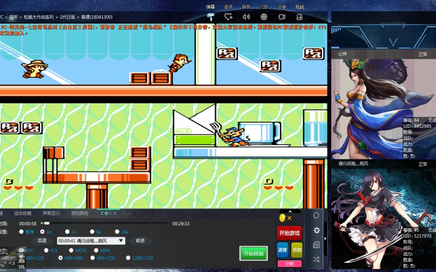Click green 开始转换 button
This screenshot has height=272, width=436.
pos(253,253)
